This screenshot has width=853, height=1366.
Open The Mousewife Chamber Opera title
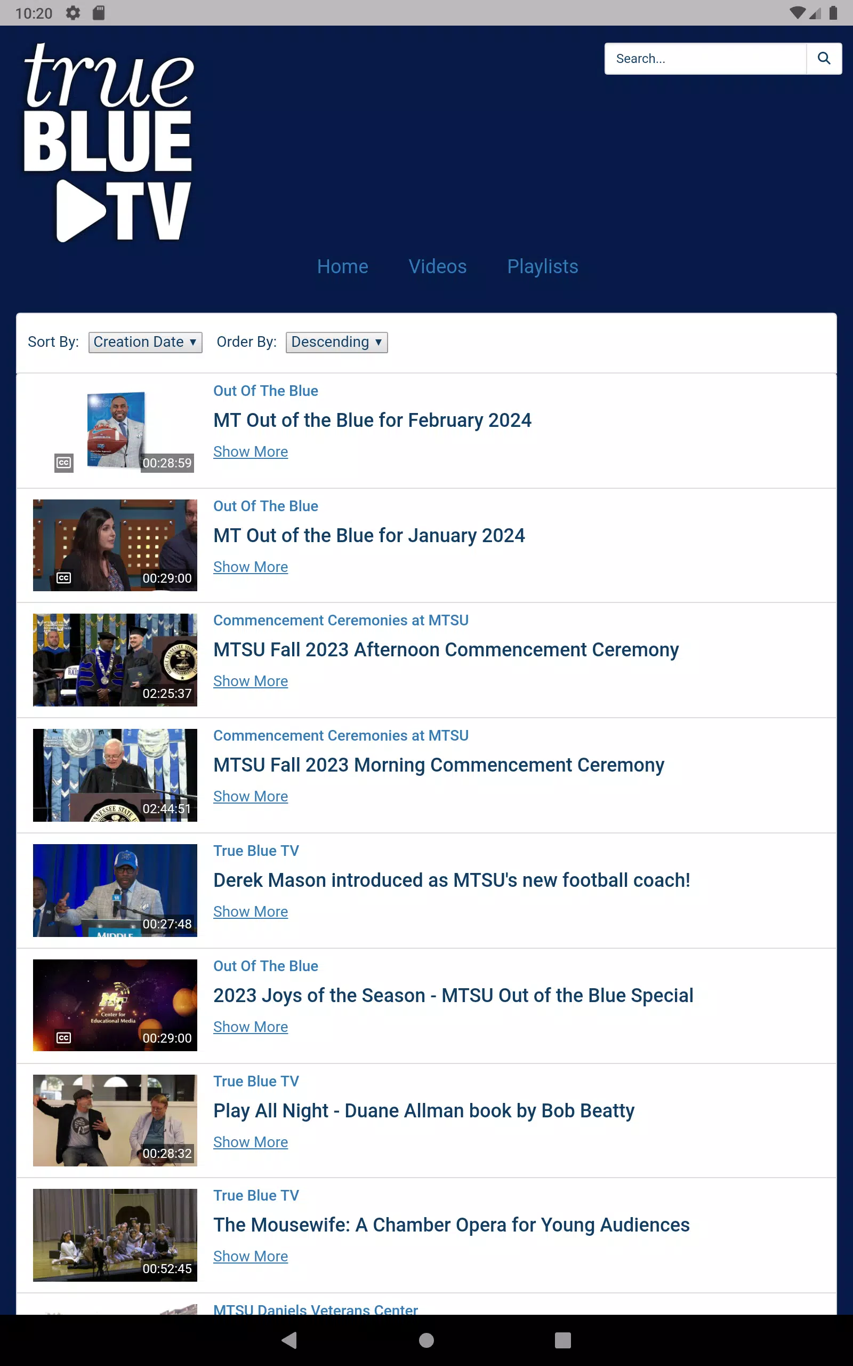click(x=452, y=1226)
